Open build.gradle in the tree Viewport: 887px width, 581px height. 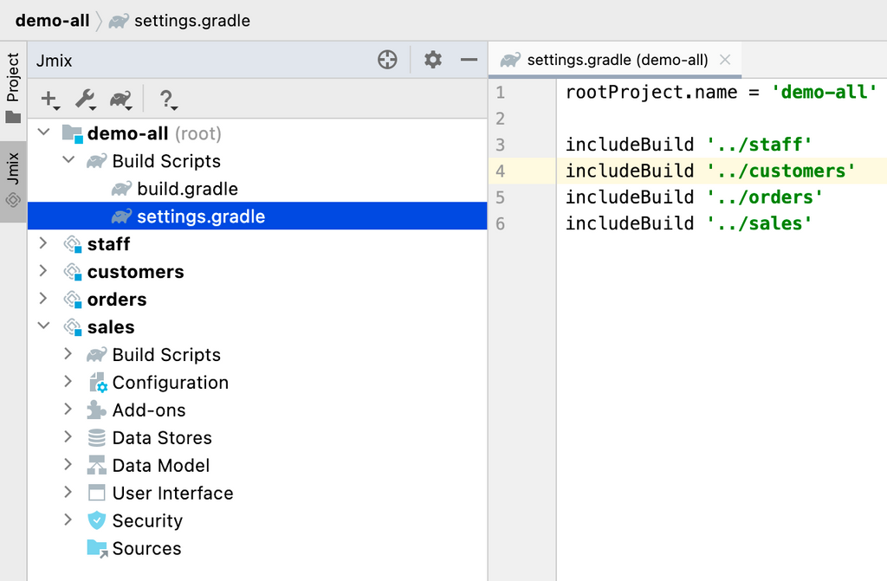coord(187,189)
